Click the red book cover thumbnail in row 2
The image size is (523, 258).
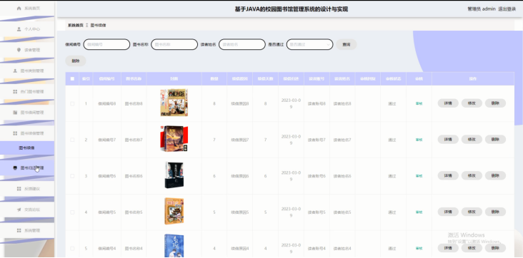point(174,139)
